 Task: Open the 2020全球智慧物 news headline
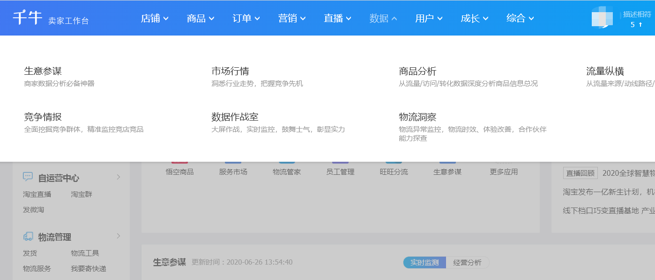[x=628, y=173]
